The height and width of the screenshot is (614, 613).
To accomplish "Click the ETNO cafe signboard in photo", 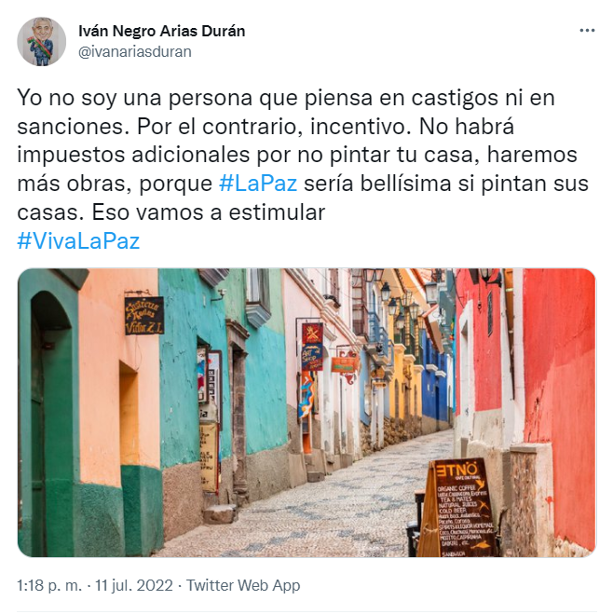I will (456, 508).
